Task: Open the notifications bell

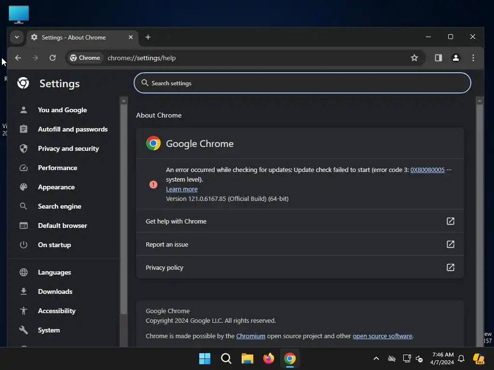Action: [461, 358]
